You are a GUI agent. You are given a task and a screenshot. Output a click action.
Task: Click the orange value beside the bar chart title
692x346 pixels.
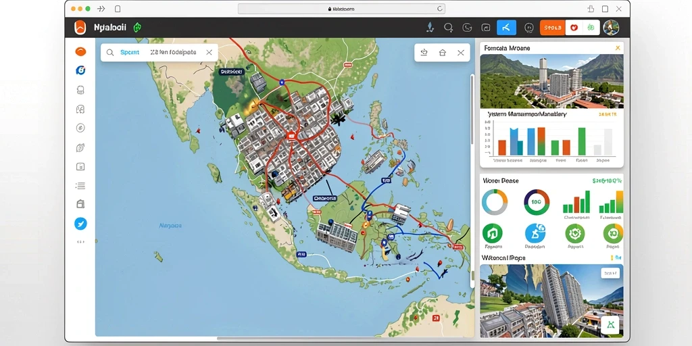[x=608, y=114]
